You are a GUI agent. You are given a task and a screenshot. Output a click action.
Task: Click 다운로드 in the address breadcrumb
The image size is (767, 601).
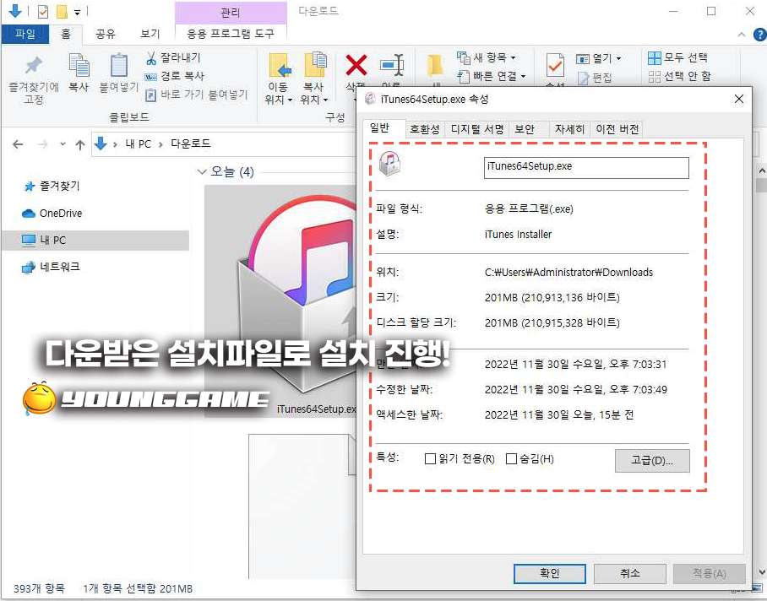[x=190, y=143]
